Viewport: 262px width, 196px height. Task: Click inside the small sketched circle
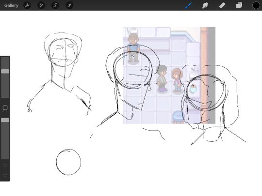pyautogui.click(x=69, y=162)
